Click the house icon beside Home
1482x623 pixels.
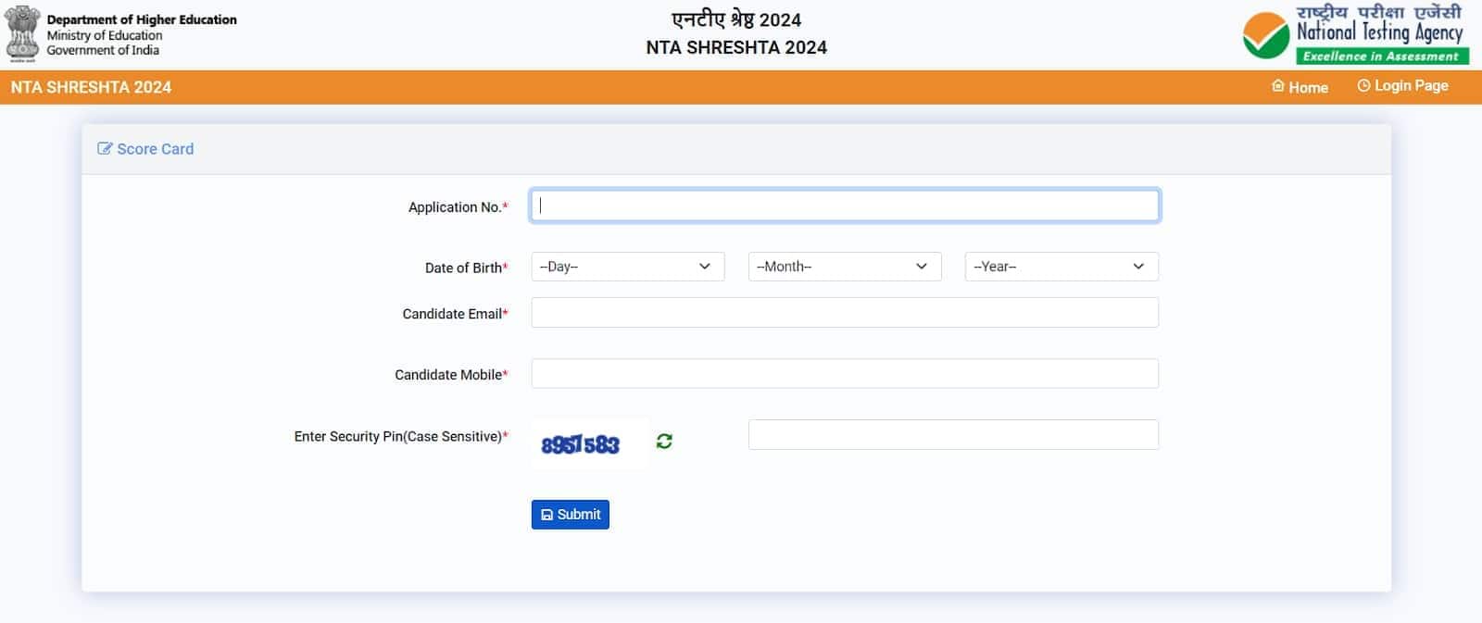[1278, 86]
